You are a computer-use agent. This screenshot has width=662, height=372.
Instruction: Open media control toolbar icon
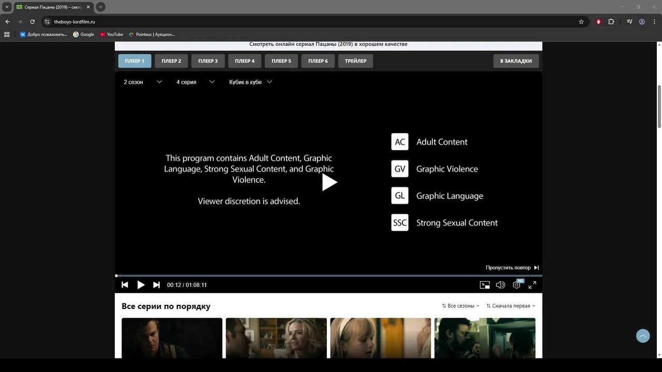tap(629, 22)
